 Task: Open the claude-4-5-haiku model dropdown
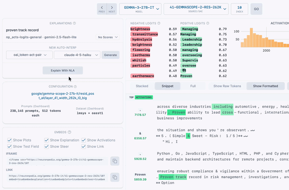[77, 55]
